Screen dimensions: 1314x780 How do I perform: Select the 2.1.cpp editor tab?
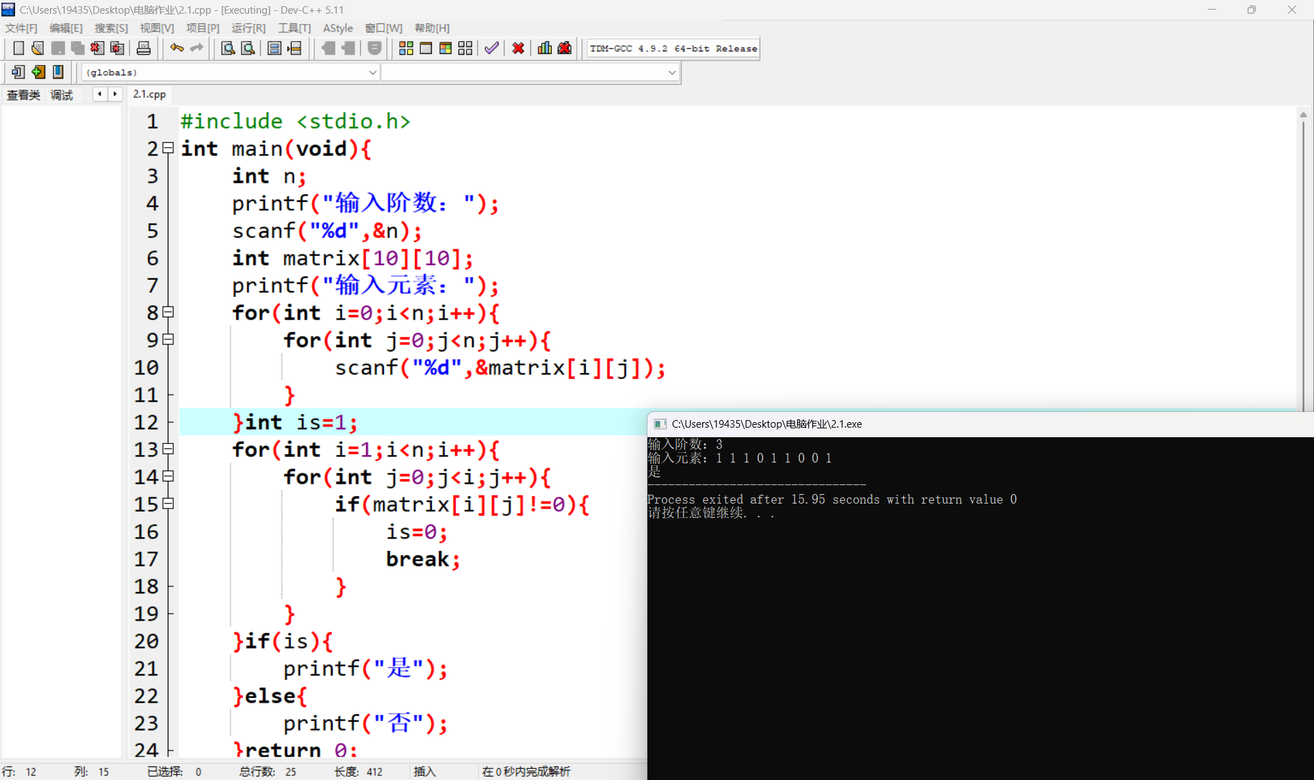click(149, 94)
